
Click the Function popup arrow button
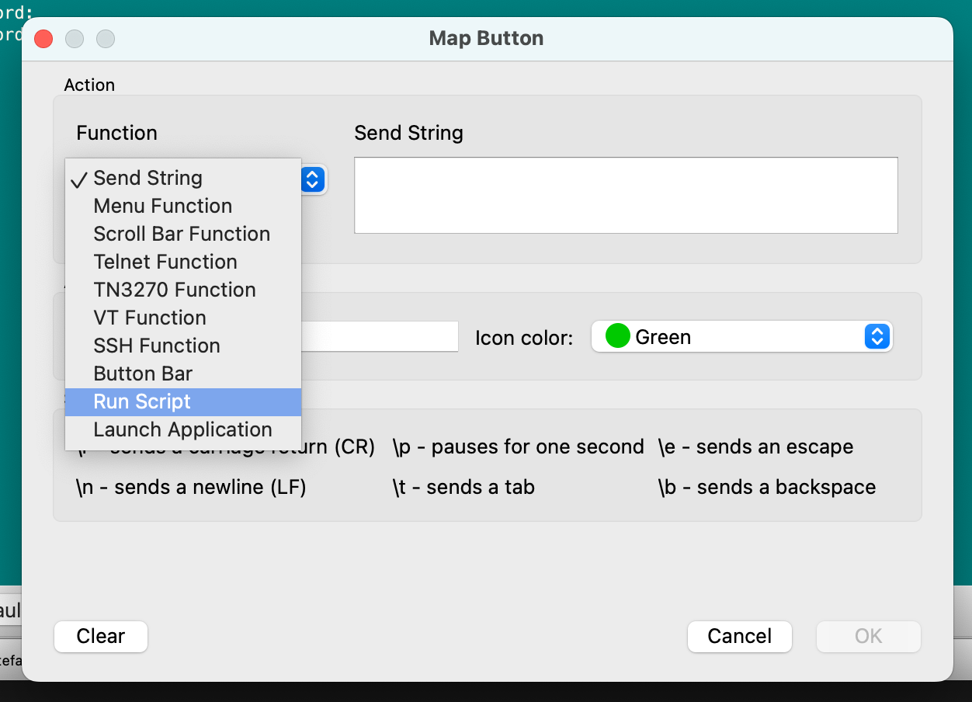tap(312, 179)
